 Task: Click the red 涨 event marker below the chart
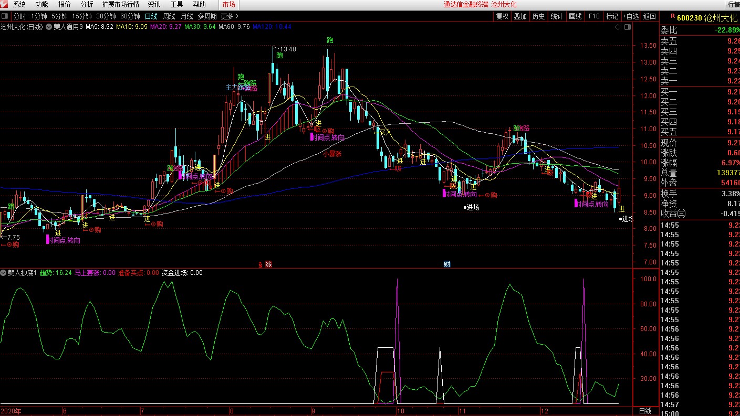269,264
